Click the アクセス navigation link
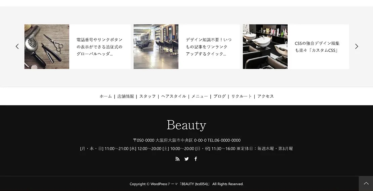Viewport: 373px width, 191px height. 265,96
